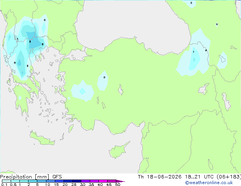This screenshot has height=186, width=241.
Task: Click the '50' legend scale label
Action: pyautogui.click(x=117, y=184)
